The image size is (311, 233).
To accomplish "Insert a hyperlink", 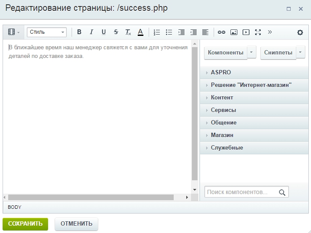I will [221, 32].
